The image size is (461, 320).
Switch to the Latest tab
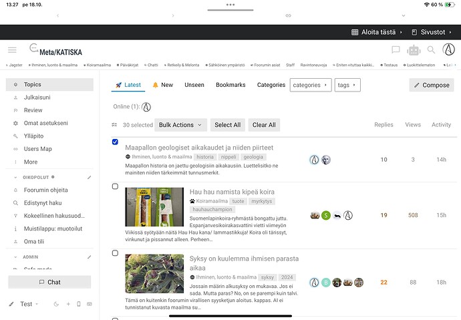pos(128,85)
